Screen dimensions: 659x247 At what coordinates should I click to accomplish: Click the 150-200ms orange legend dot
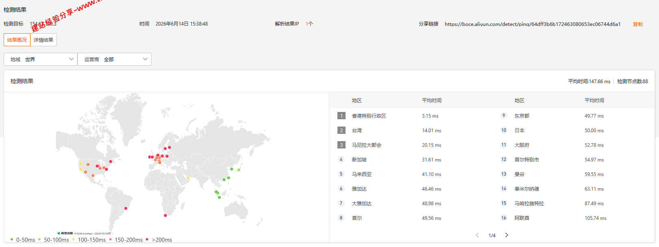pos(110,239)
